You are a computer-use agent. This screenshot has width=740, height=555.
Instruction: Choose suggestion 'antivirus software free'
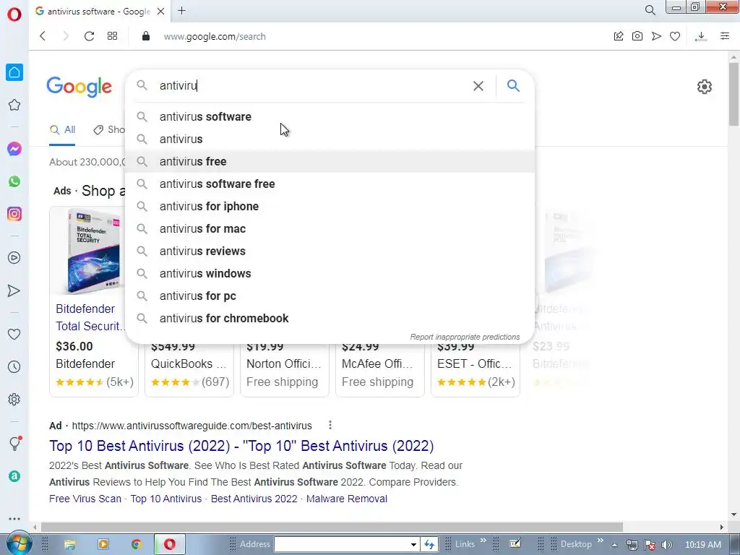click(x=330, y=184)
